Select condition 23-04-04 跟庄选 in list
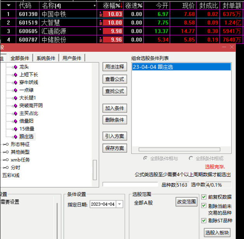Image resolution: width=244 pixels, height=239 pixels. (181, 67)
